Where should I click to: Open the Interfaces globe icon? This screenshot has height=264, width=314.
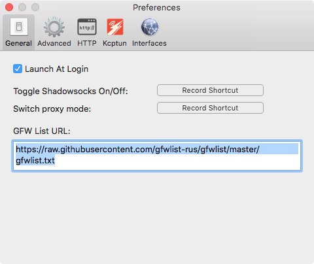[x=150, y=27]
